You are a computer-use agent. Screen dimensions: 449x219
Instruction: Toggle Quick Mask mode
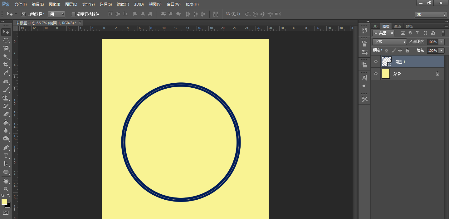[x=6, y=213]
